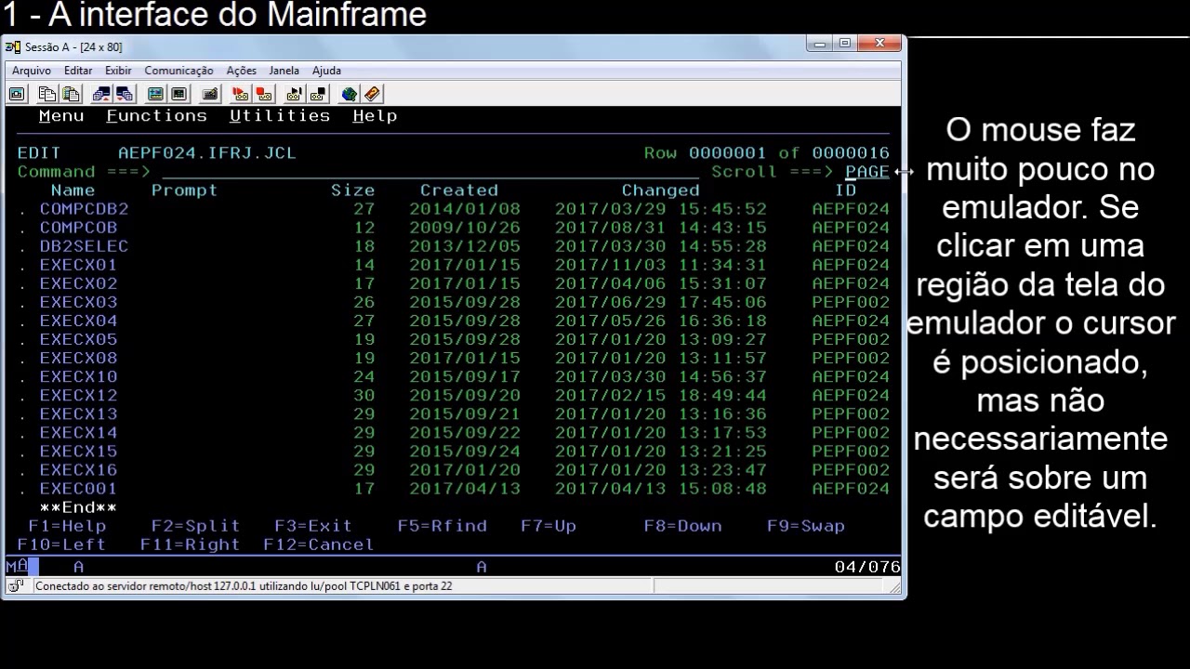Click the Scroll field value PAGE
Viewport: 1190px width, 669px height.
tap(867, 172)
